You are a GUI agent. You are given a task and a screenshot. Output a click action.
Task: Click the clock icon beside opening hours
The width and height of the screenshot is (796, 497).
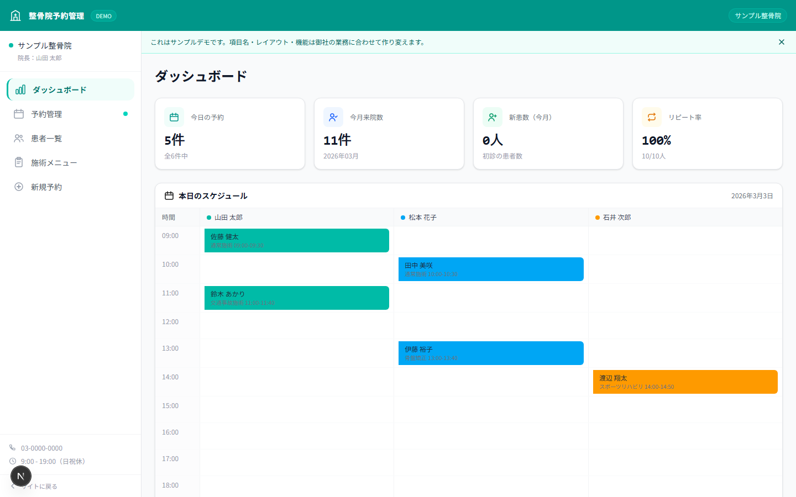tap(13, 461)
